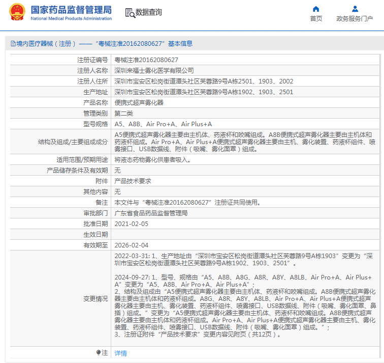
Task: Click the document icon before 境内医疗器械
Action: (x=13, y=44)
